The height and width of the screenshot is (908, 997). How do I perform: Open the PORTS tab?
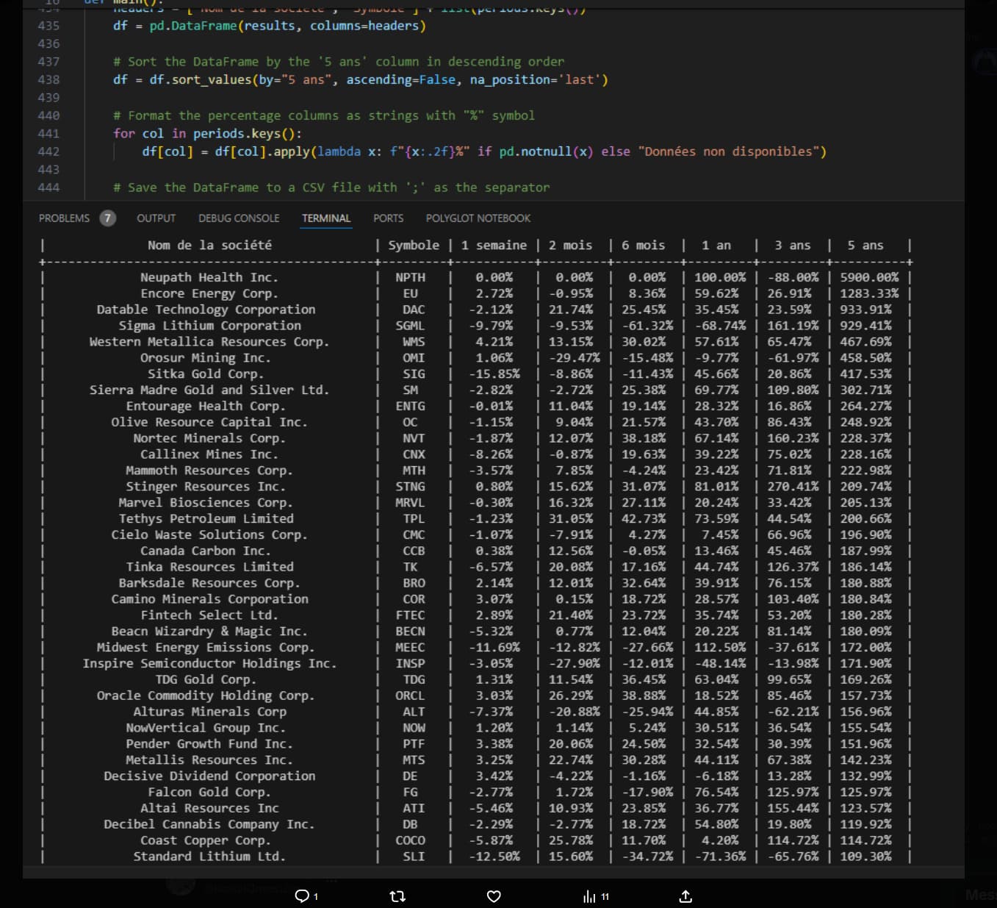pyautogui.click(x=388, y=218)
